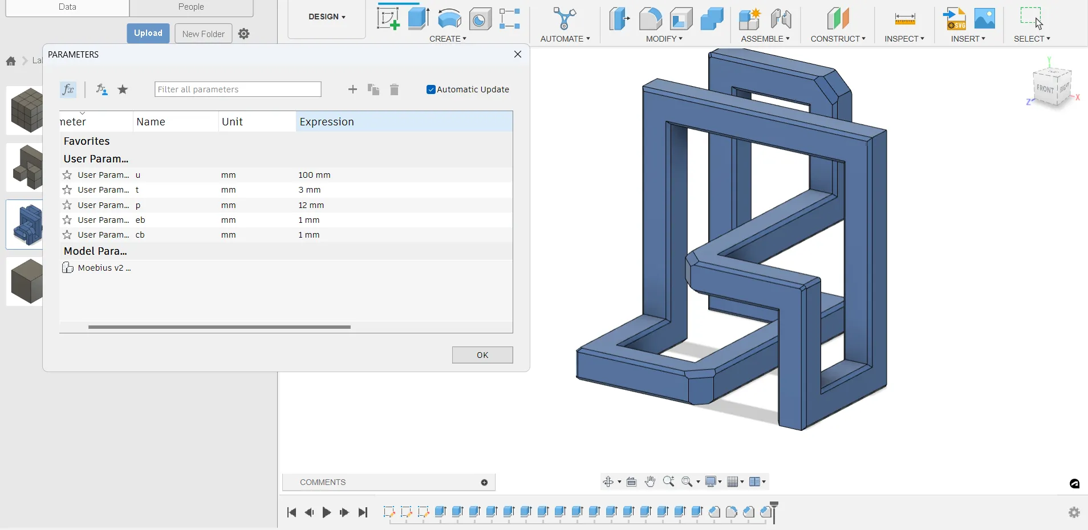Click the Create Sketch icon in toolbar
Viewport: 1088px width, 530px height.
(388, 19)
